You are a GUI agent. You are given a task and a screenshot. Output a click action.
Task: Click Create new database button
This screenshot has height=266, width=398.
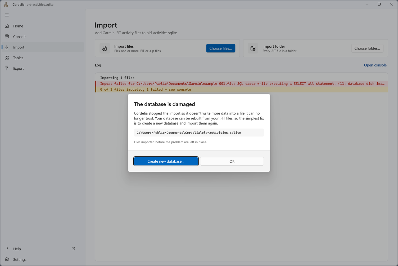pos(166,161)
